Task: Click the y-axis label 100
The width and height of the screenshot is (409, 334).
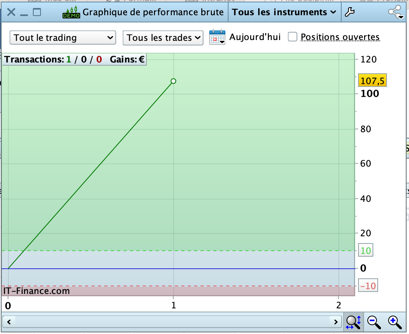Action: tap(370, 94)
